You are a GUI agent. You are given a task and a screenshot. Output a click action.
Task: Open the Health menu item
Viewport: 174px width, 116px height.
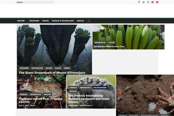click(x=80, y=21)
